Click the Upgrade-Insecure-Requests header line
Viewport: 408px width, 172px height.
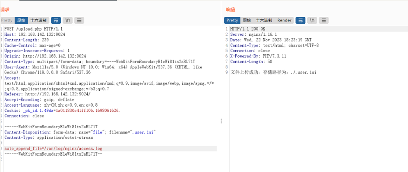click(x=37, y=50)
